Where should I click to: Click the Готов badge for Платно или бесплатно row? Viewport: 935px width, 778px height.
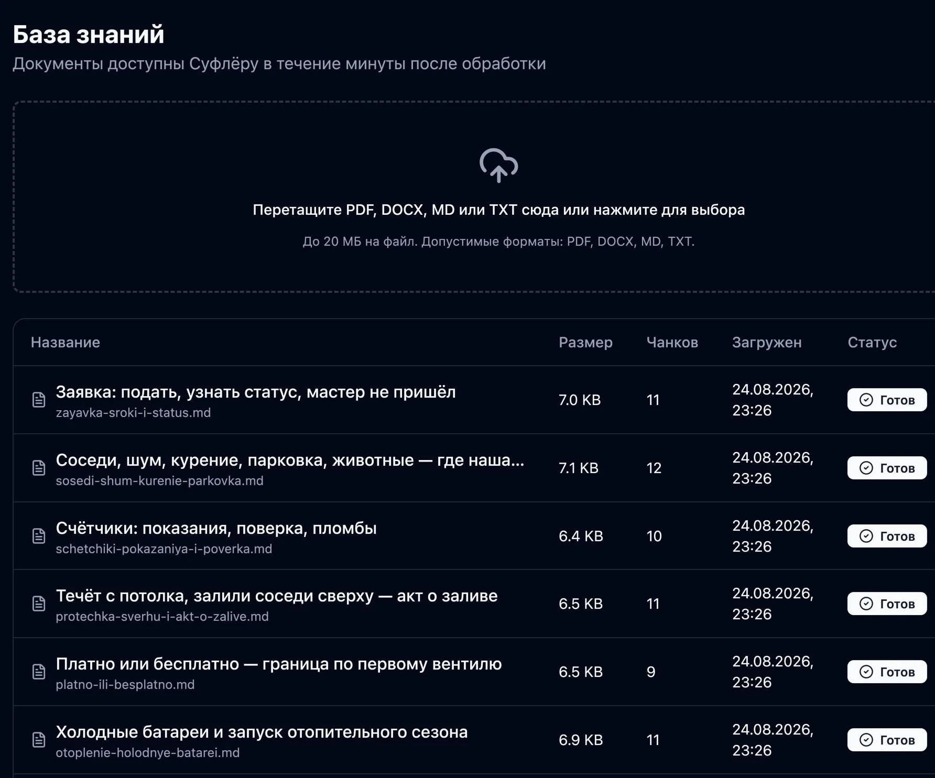point(887,672)
